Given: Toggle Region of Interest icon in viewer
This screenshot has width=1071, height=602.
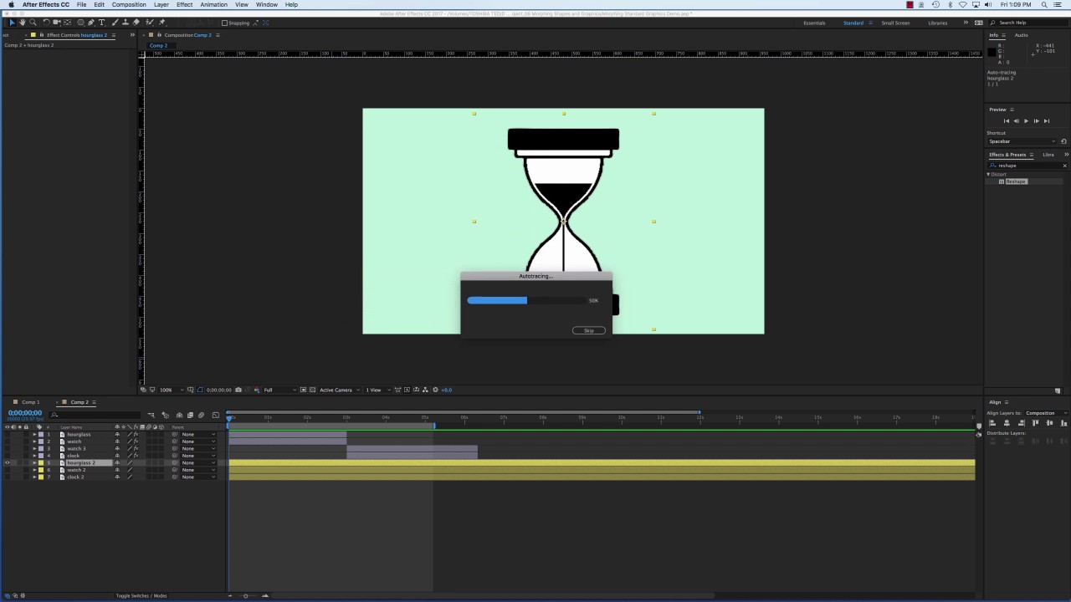Looking at the screenshot, I should coord(304,390).
